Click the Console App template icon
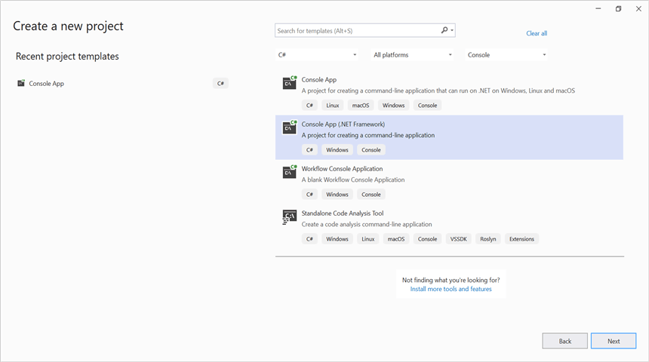Image resolution: width=649 pixels, height=362 pixels. 289,83
